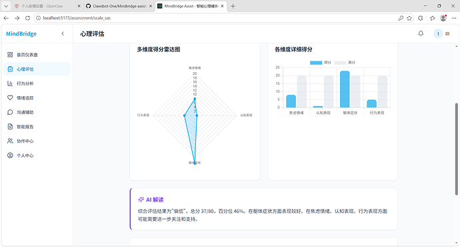Image resolution: width=460 pixels, height=247 pixels.
Task: Click the page vertical scrollbar thumb
Action: [x=456, y=149]
